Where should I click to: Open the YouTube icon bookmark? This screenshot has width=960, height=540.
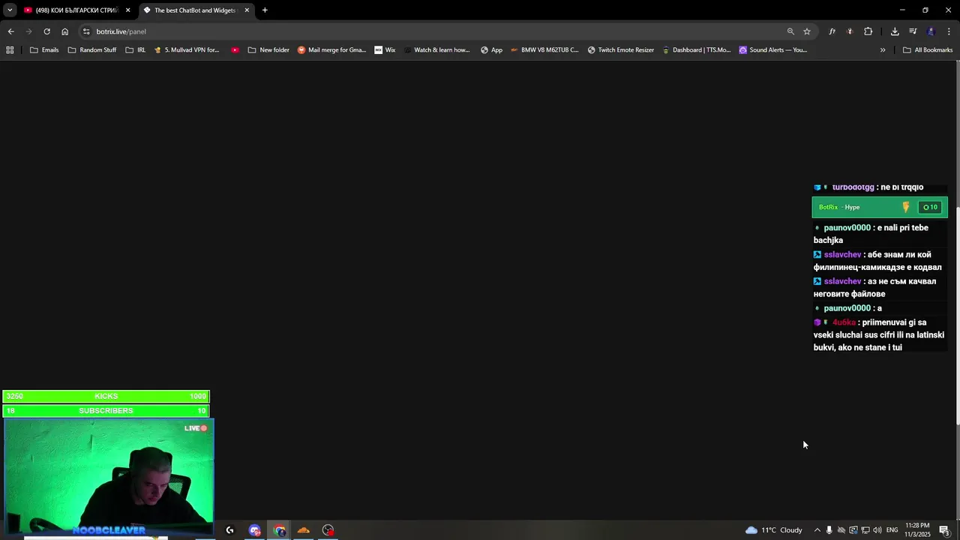click(235, 50)
